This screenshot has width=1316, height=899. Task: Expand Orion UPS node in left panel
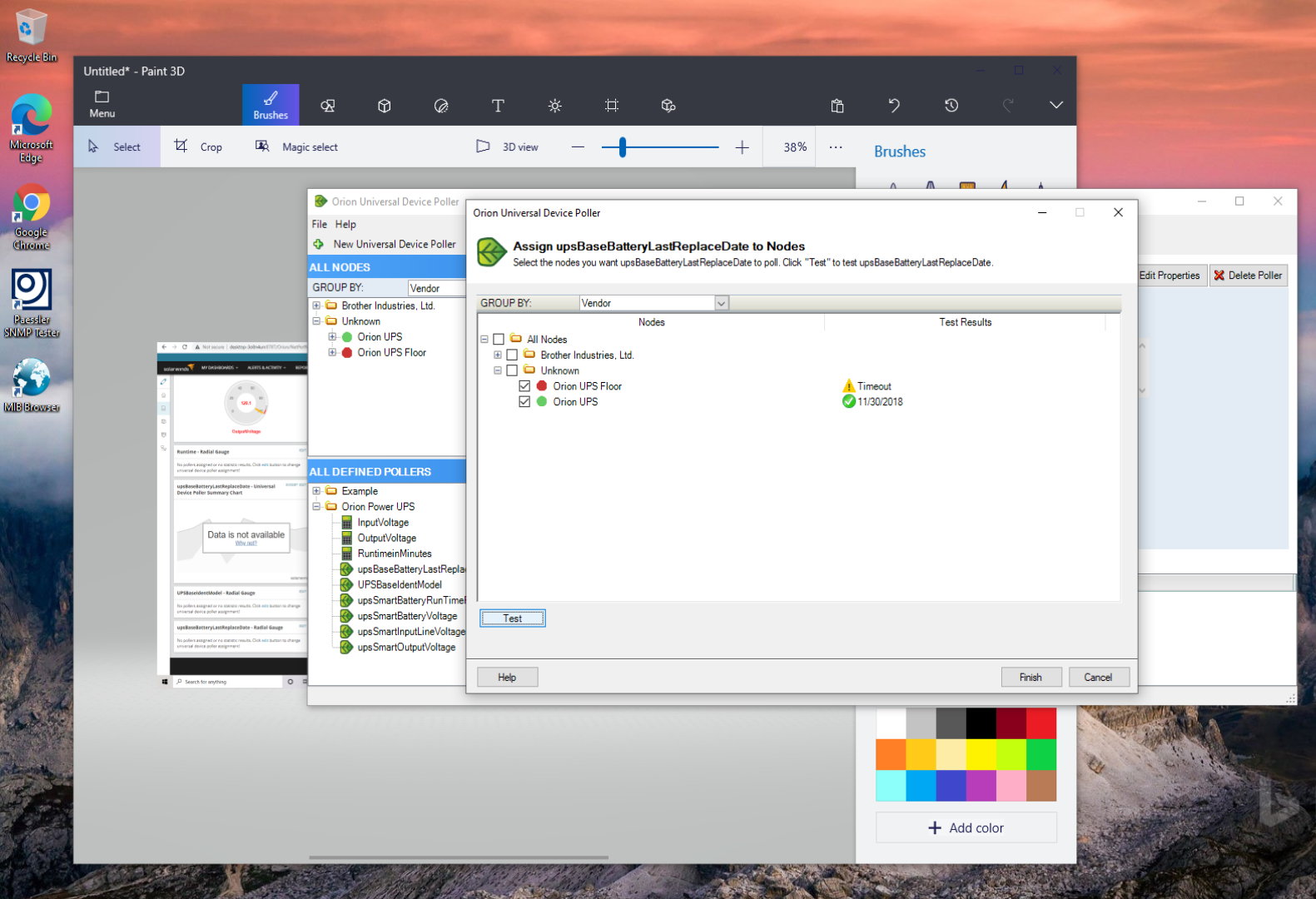(332, 337)
